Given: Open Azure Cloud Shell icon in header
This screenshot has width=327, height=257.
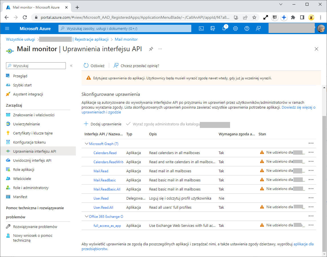Looking at the screenshot, I should click(201, 28).
